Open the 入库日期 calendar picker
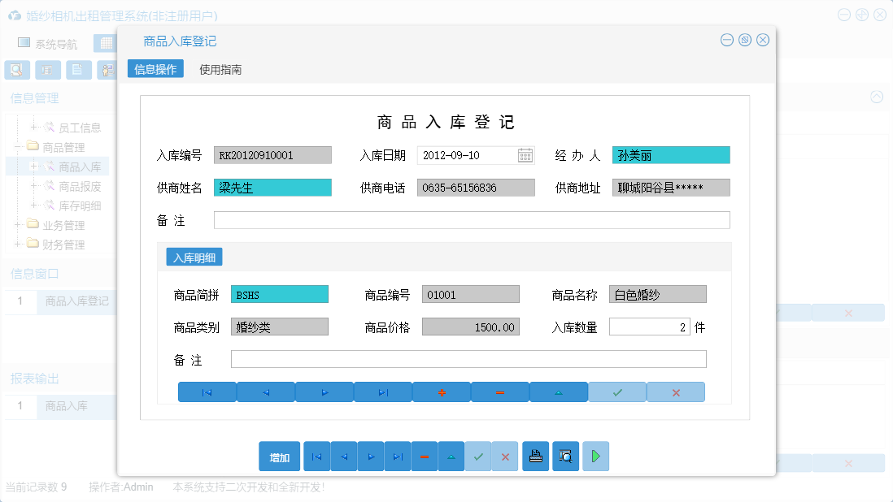 point(526,154)
